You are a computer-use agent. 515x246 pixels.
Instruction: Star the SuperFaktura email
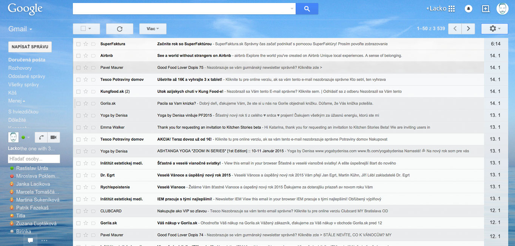[x=86, y=44]
